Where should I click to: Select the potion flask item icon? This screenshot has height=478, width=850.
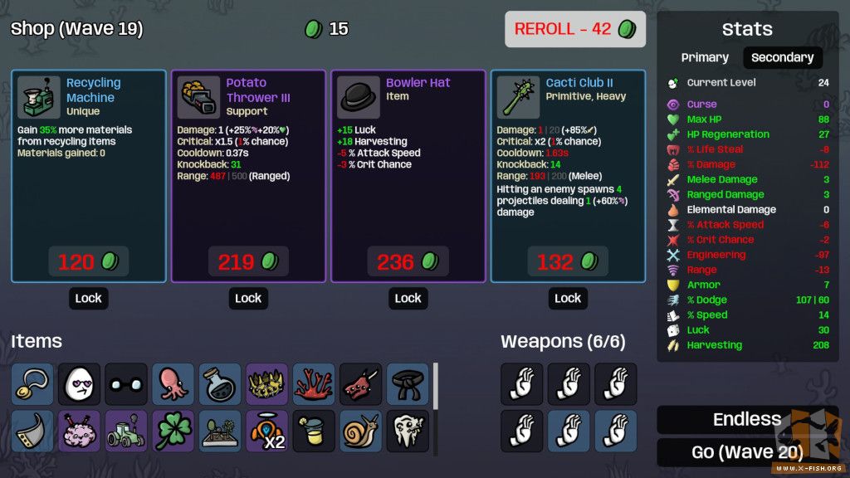(219, 384)
